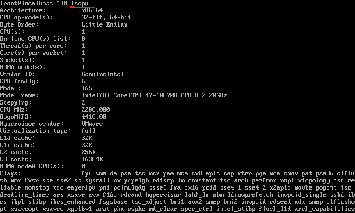Click the hypervisor flag in flags list

[x=163, y=195]
